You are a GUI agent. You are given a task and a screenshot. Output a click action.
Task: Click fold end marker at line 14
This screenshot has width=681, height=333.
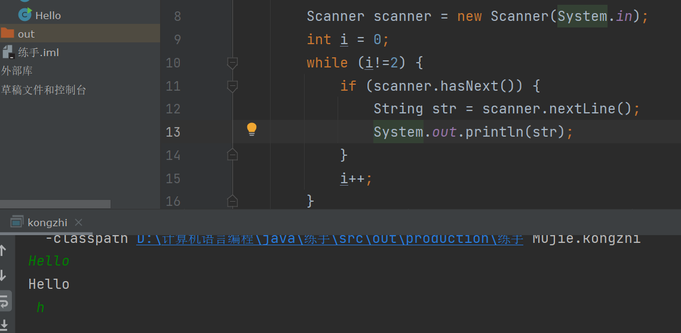[x=232, y=155]
